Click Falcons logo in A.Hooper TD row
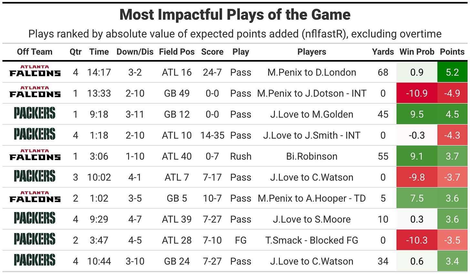470x274 pixels. 35,197
